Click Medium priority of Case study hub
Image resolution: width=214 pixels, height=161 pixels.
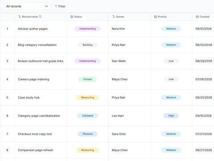(x=171, y=97)
